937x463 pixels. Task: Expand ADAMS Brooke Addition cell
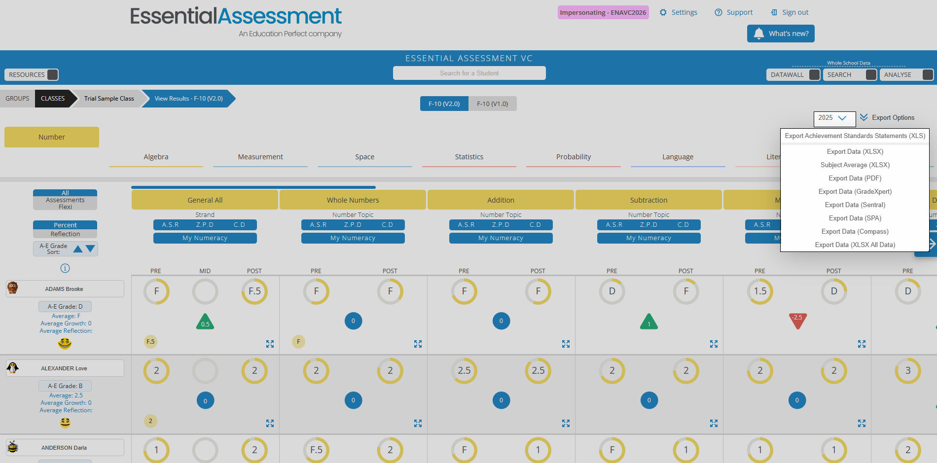566,344
